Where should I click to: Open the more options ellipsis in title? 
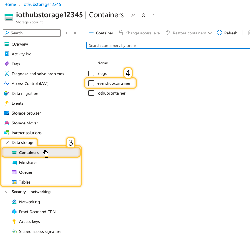point(154,15)
